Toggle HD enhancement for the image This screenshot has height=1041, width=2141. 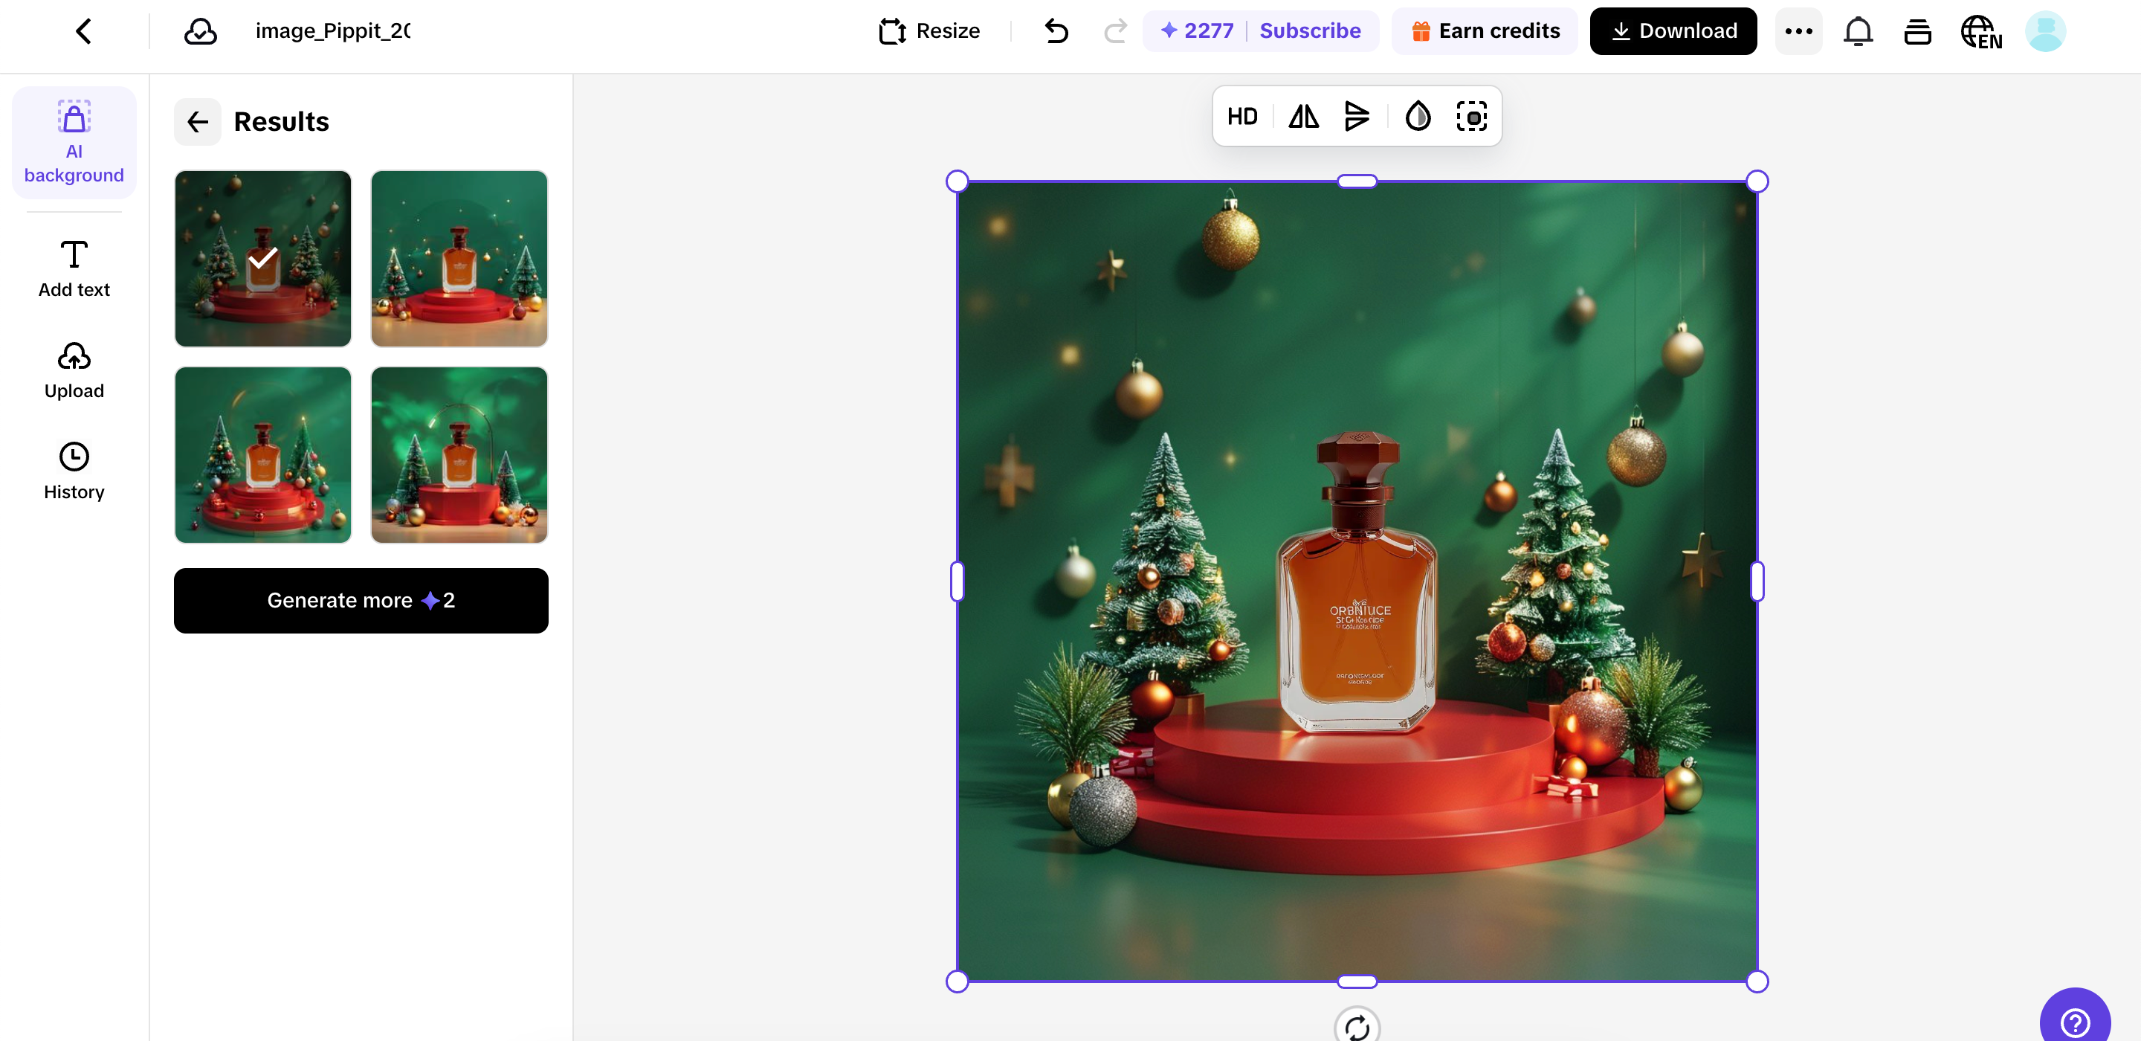click(1241, 117)
